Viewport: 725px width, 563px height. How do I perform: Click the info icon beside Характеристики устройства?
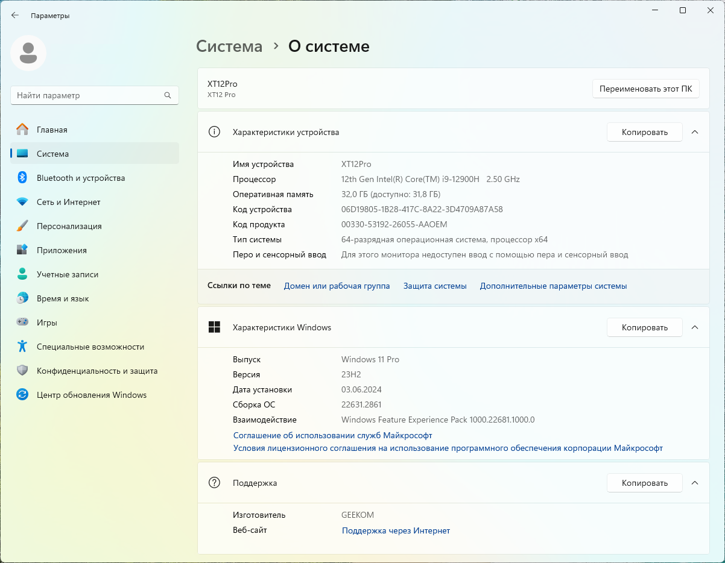coord(214,132)
